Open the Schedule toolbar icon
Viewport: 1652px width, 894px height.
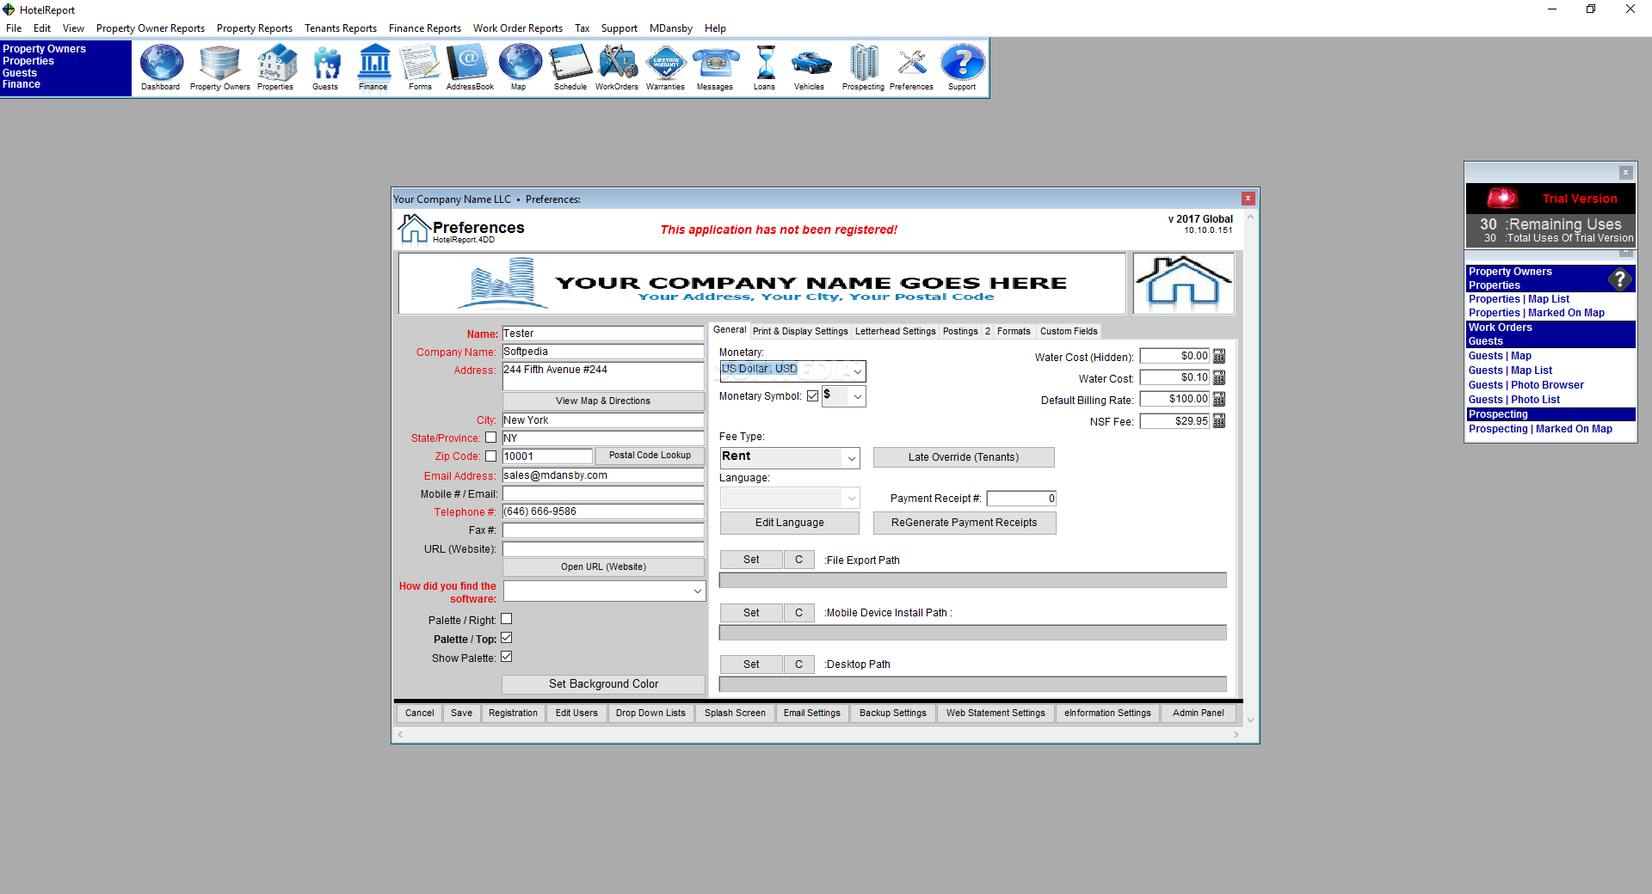click(x=570, y=67)
